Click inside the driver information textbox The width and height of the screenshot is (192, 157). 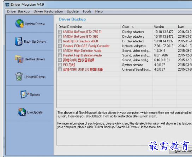tap(124, 128)
